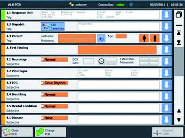The image size is (185, 138).
Task: Click the scroll up triangle in sidebar
Action: point(179,111)
